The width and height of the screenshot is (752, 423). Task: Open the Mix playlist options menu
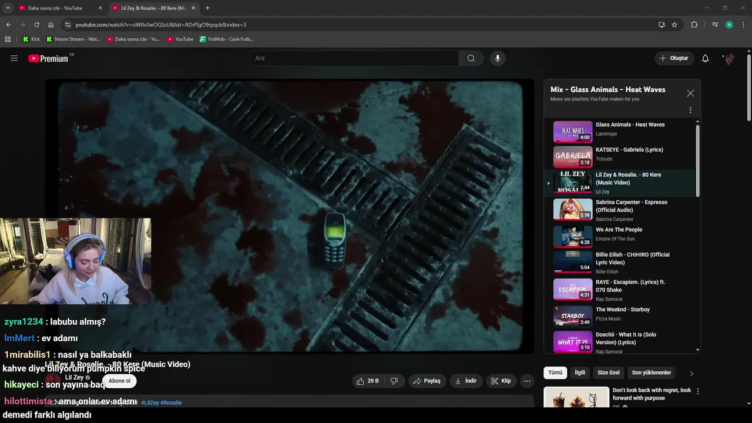coord(690,110)
